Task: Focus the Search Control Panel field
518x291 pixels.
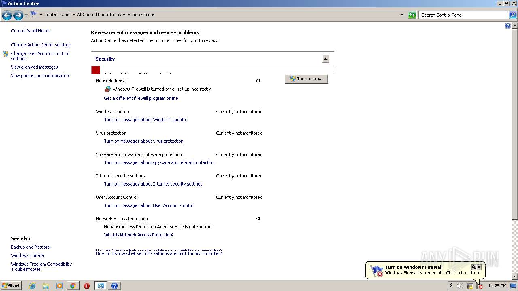Action: (x=463, y=15)
